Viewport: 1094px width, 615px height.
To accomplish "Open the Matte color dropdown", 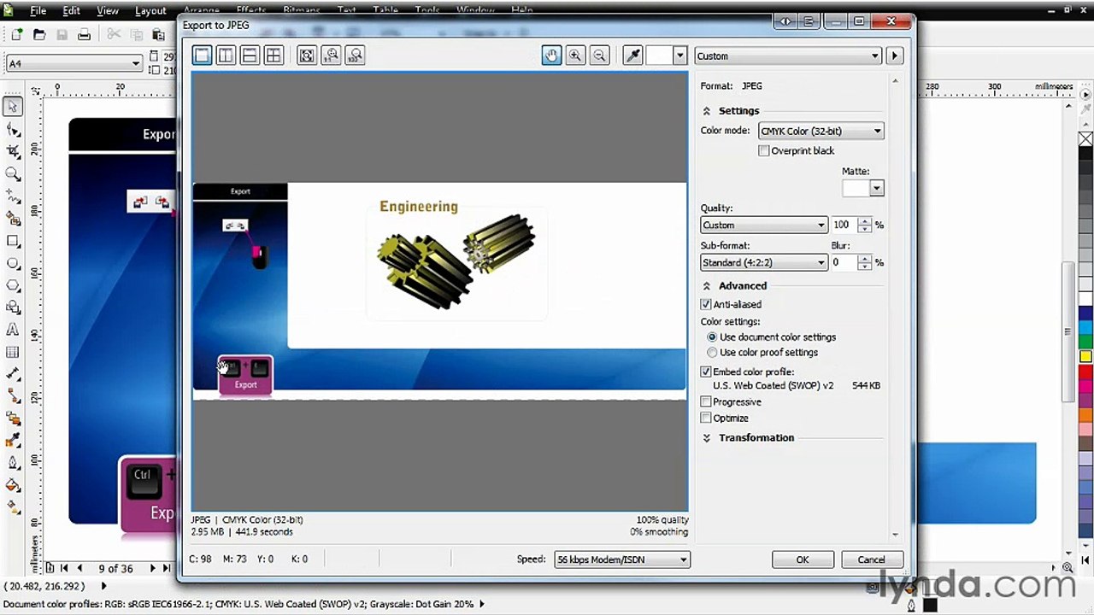I will [876, 188].
